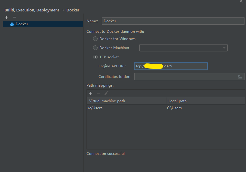Click the Docker whale icon in the list
This screenshot has width=246, height=172.
click(12, 24)
